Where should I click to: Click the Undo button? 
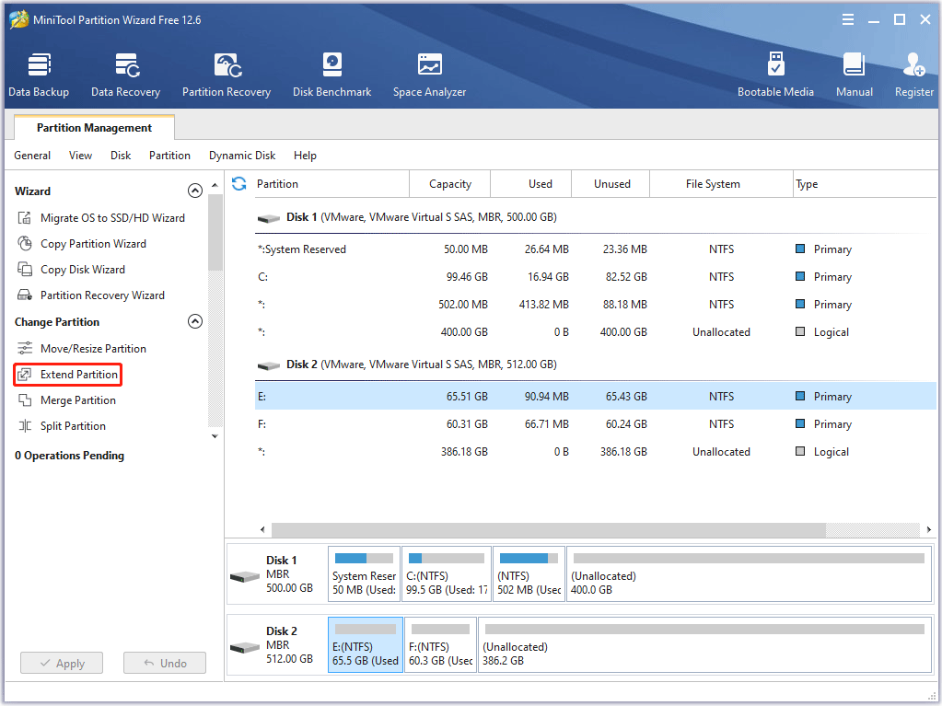(164, 663)
